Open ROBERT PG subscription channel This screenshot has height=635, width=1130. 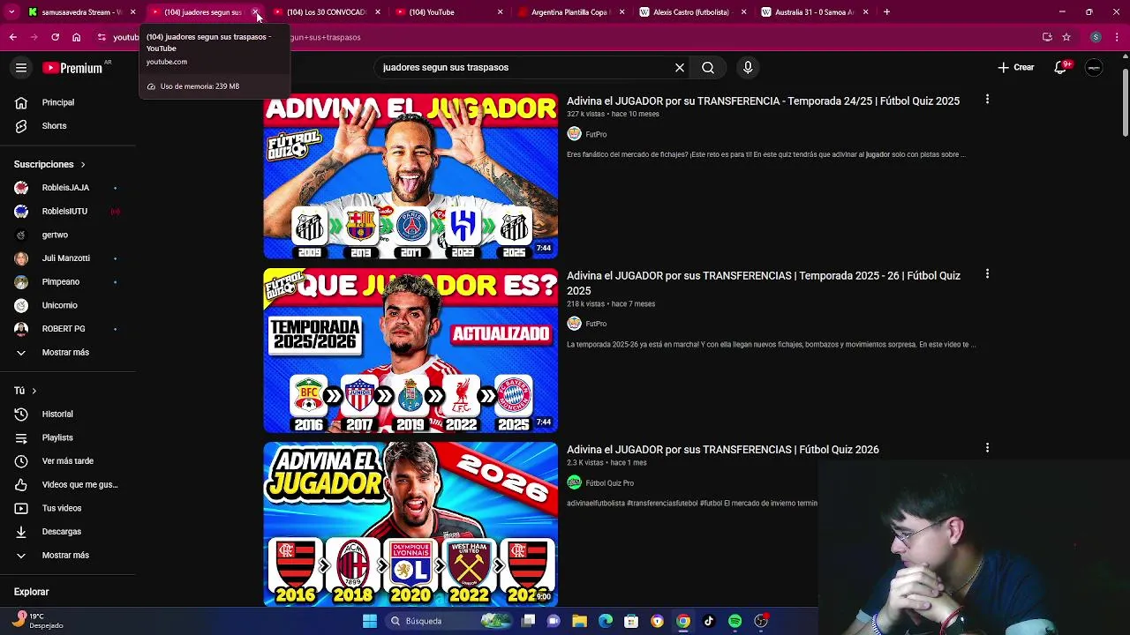[65, 329]
